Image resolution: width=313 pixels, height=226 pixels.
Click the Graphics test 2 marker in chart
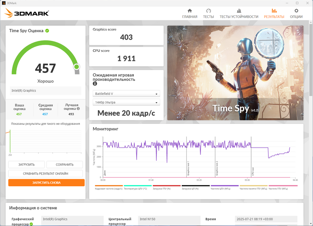point(217,168)
